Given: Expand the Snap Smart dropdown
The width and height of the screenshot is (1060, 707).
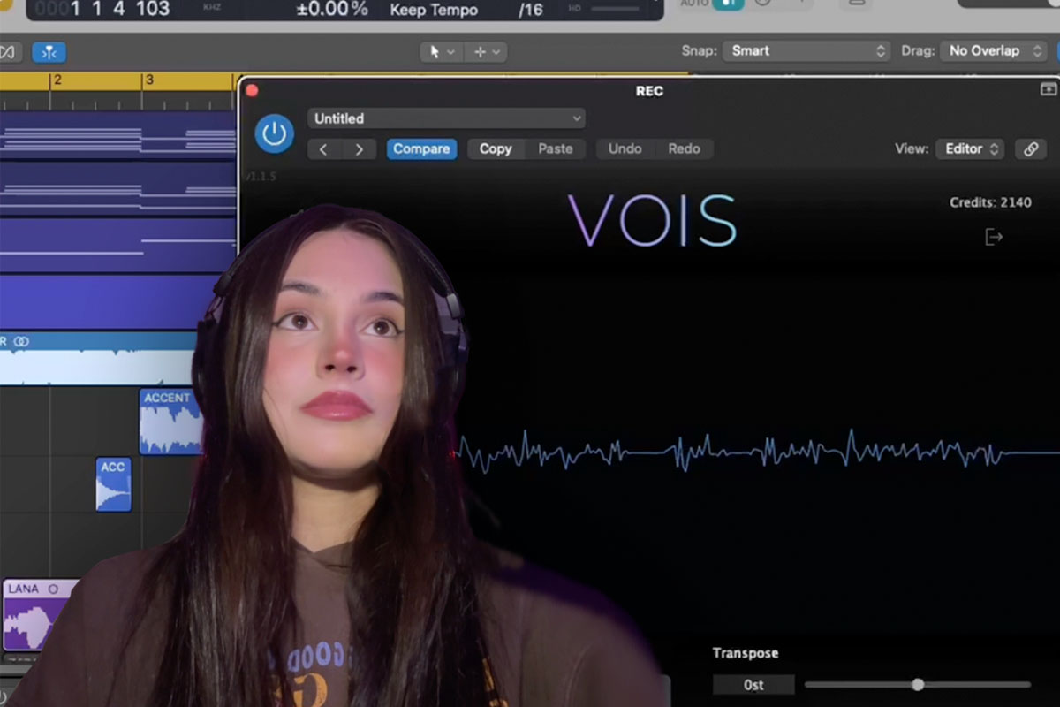Looking at the screenshot, I should coord(806,51).
